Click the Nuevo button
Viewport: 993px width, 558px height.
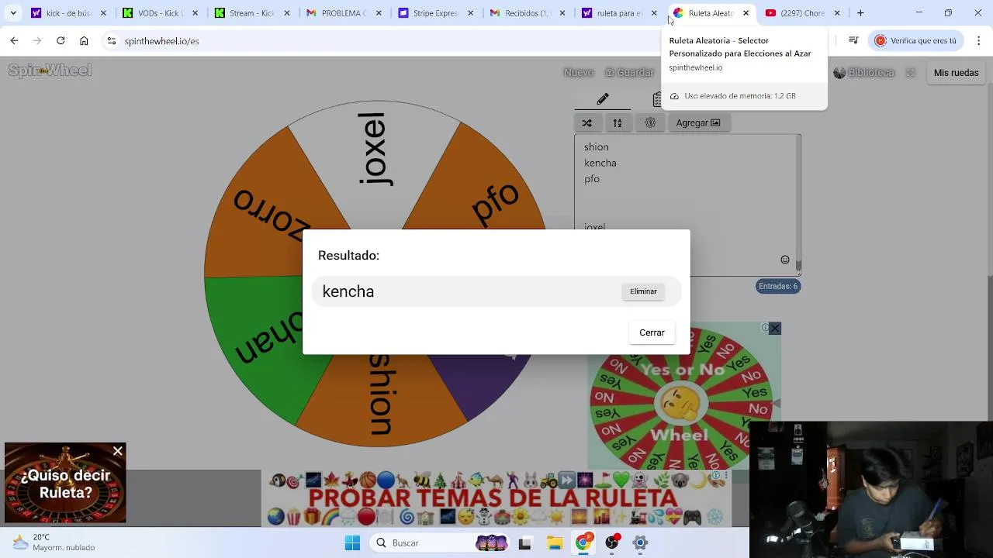tap(579, 72)
